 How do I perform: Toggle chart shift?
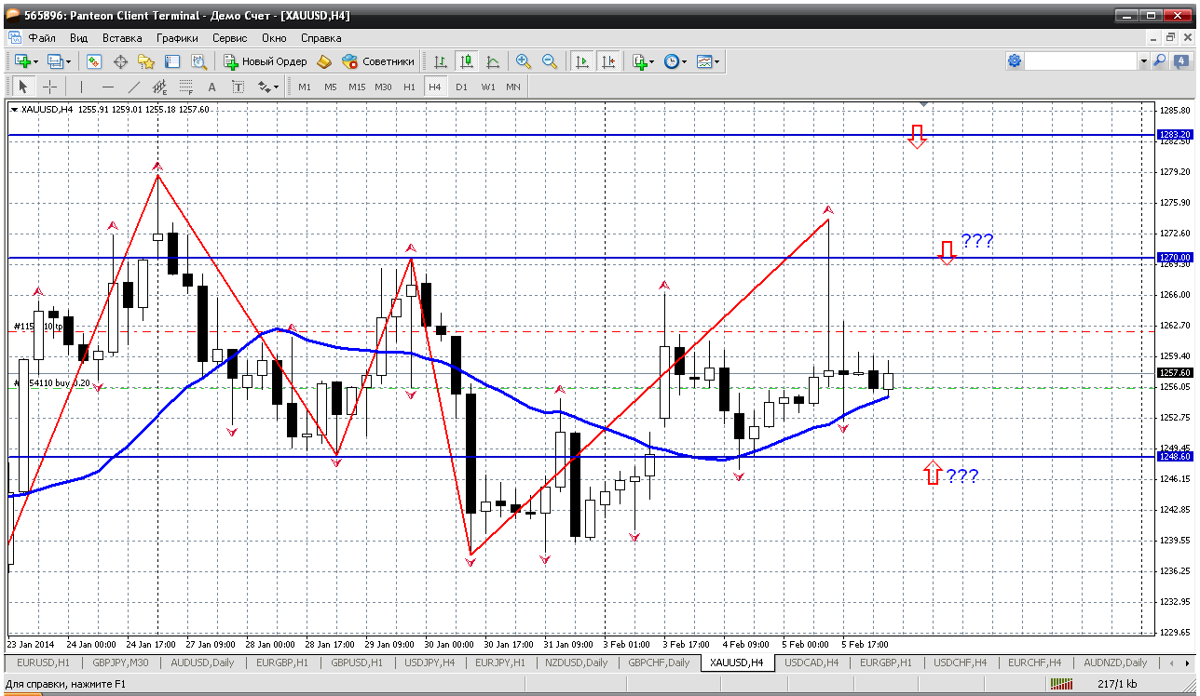(x=608, y=61)
